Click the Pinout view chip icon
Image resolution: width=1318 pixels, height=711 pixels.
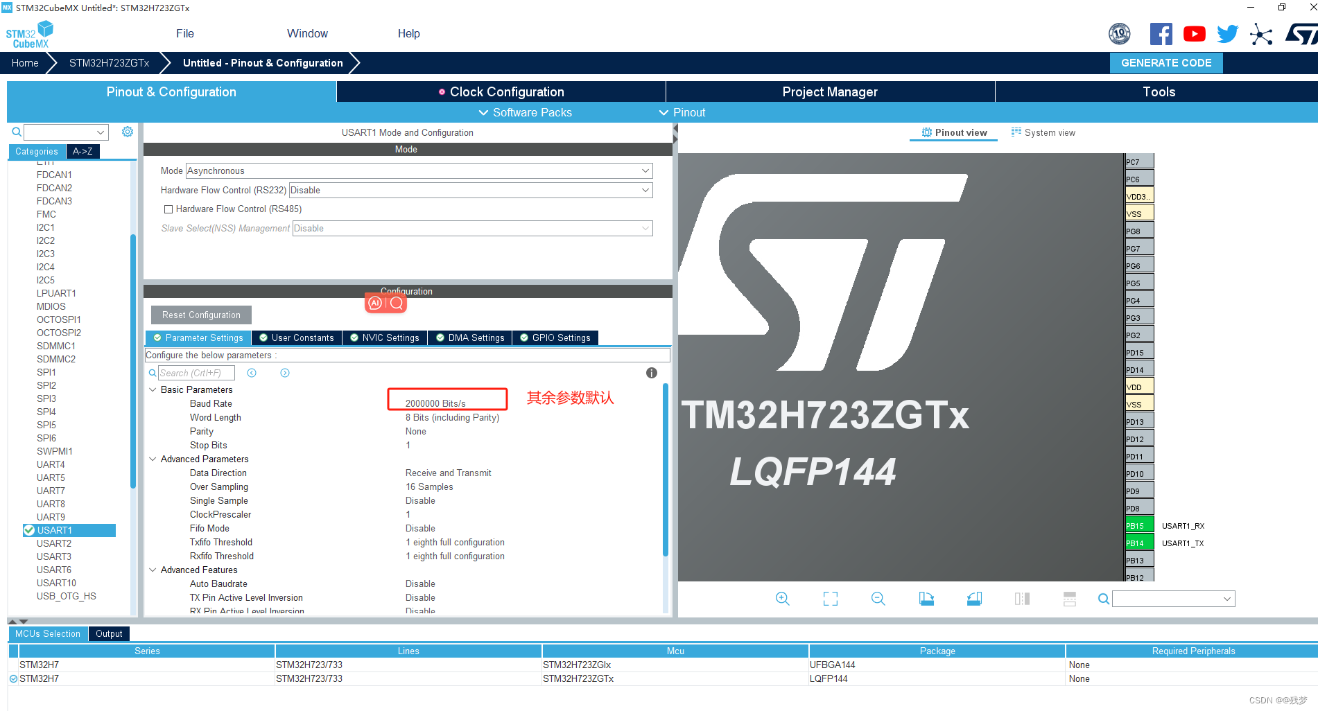pyautogui.click(x=927, y=132)
